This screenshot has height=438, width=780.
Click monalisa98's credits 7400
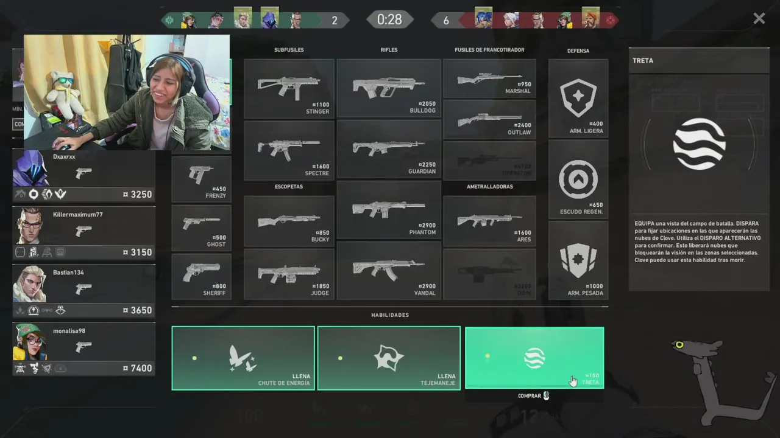point(138,368)
